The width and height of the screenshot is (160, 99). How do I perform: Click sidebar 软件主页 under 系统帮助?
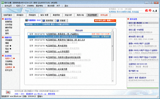(9, 70)
